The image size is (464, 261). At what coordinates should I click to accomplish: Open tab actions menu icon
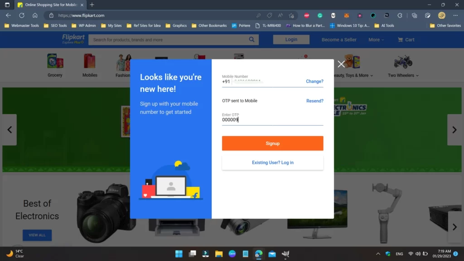[7, 5]
